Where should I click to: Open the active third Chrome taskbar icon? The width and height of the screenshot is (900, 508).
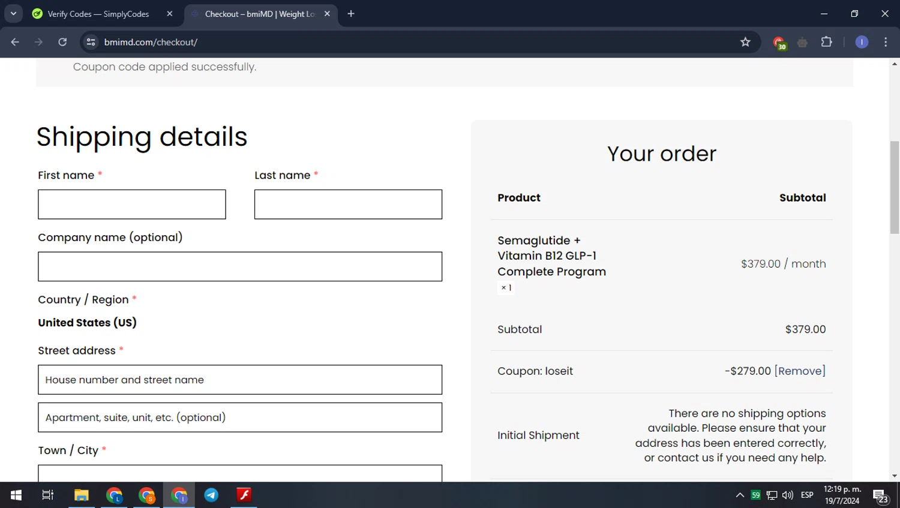tap(179, 495)
